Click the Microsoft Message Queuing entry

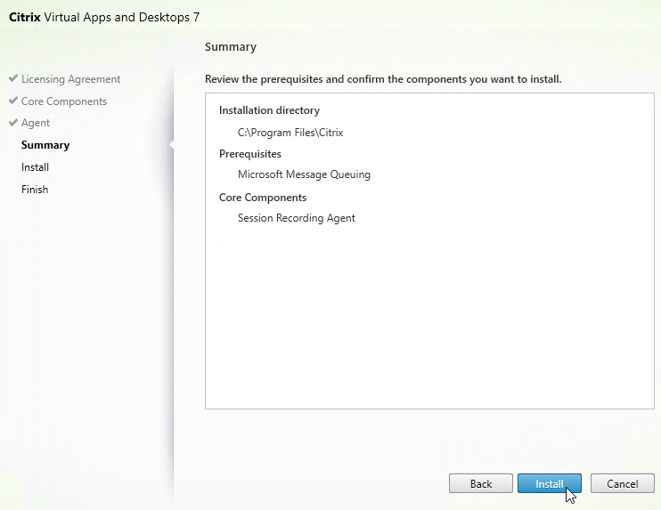[x=304, y=174]
